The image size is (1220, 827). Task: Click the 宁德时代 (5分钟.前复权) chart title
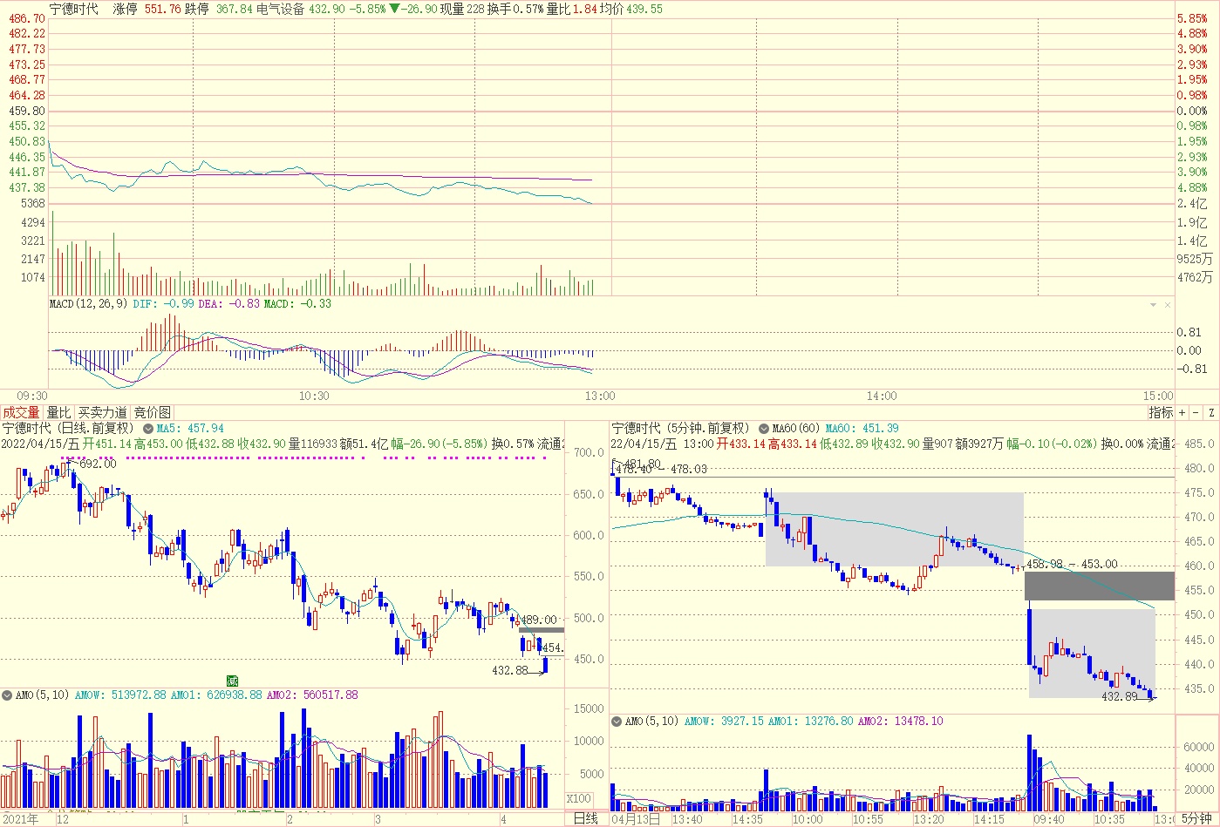pos(681,428)
